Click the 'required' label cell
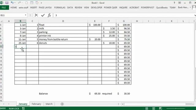 [x=109, y=94]
